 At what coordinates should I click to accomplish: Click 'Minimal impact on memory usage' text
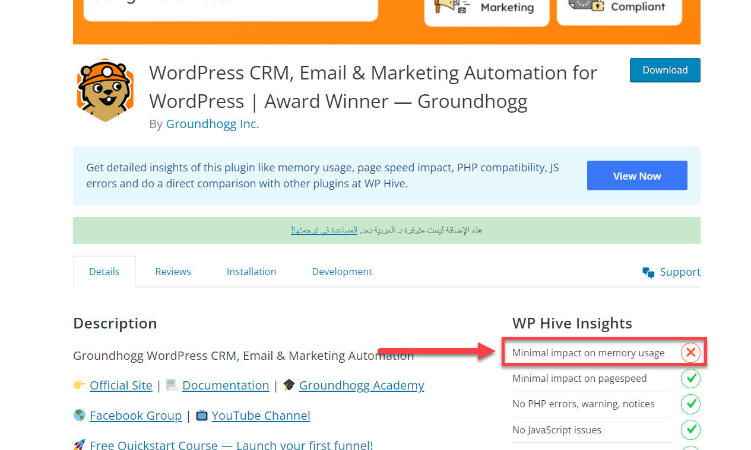pyautogui.click(x=588, y=353)
